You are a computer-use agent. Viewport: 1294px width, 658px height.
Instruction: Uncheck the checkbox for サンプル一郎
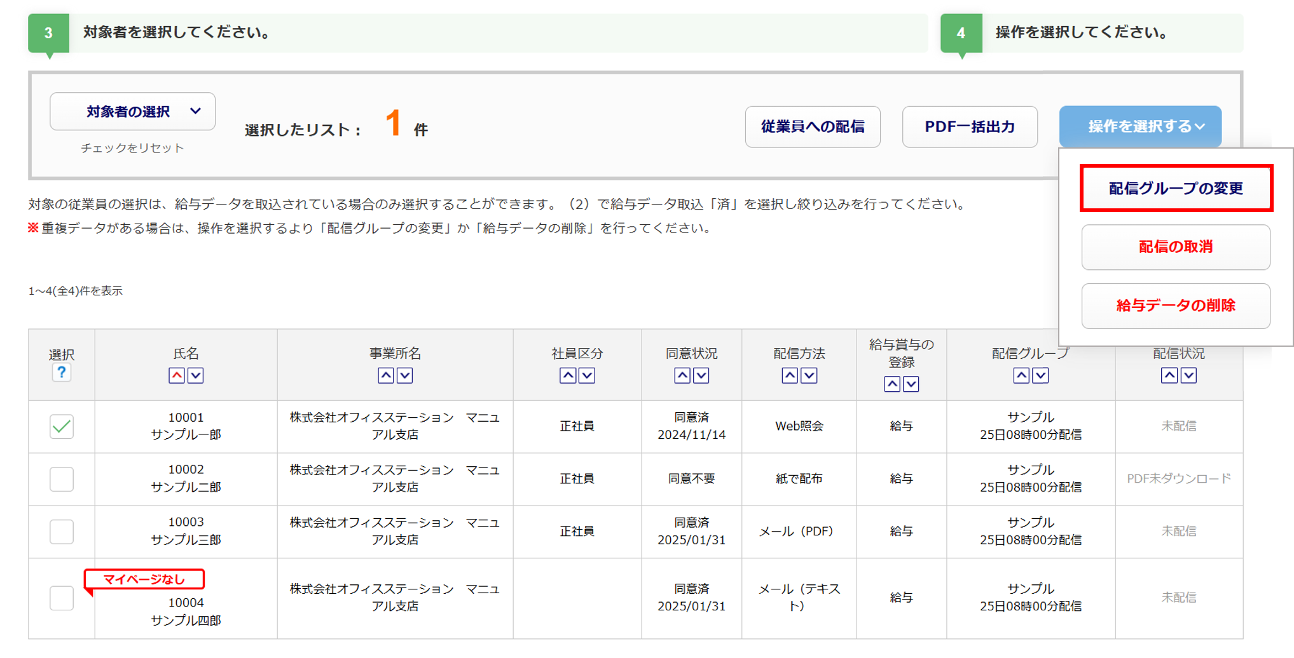coord(62,426)
